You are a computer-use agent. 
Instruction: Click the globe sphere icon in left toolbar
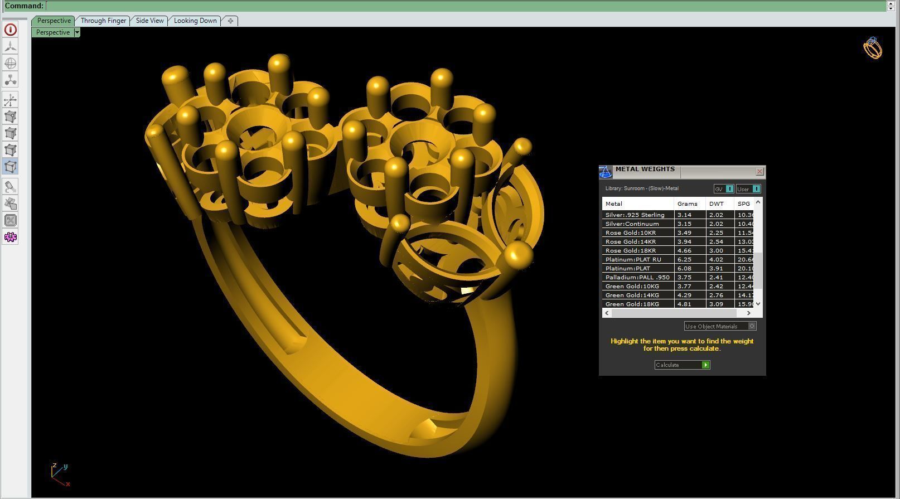[x=10, y=63]
